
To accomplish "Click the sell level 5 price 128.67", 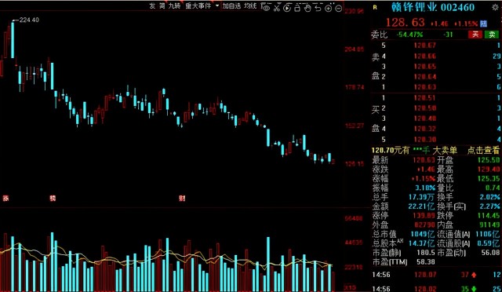I will pos(425,46).
